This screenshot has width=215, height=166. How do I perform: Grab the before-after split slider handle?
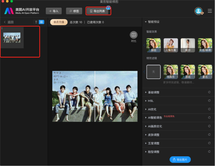pyautogui.click(x=95, y=96)
